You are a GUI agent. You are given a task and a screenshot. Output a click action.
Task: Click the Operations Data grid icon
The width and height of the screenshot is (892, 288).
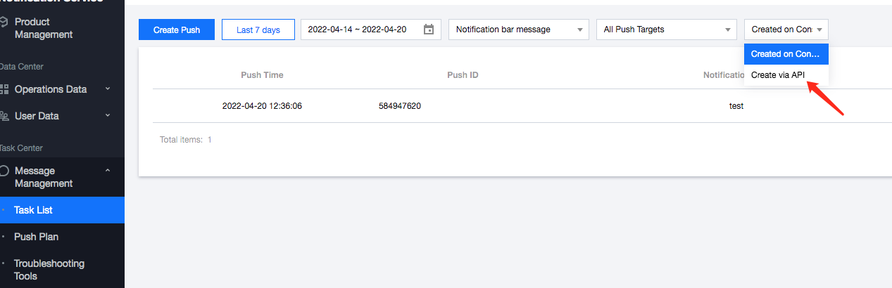click(x=4, y=89)
